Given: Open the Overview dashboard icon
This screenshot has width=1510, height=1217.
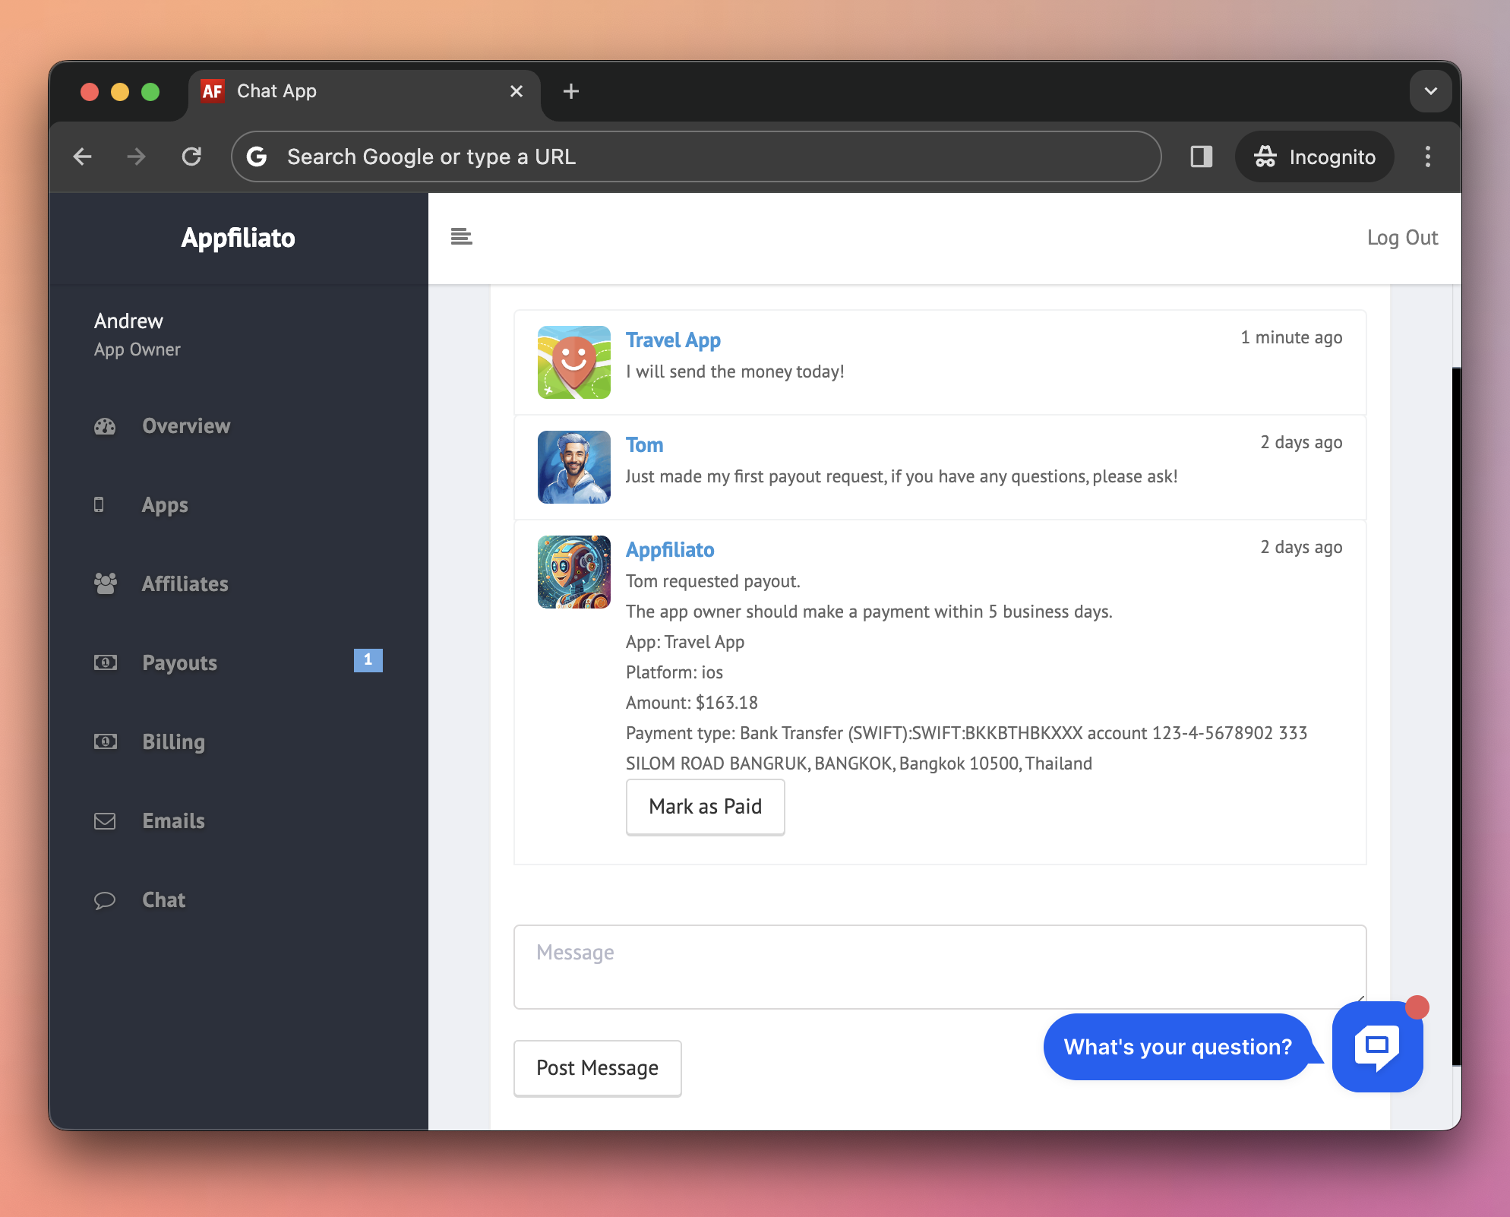Looking at the screenshot, I should [105, 426].
